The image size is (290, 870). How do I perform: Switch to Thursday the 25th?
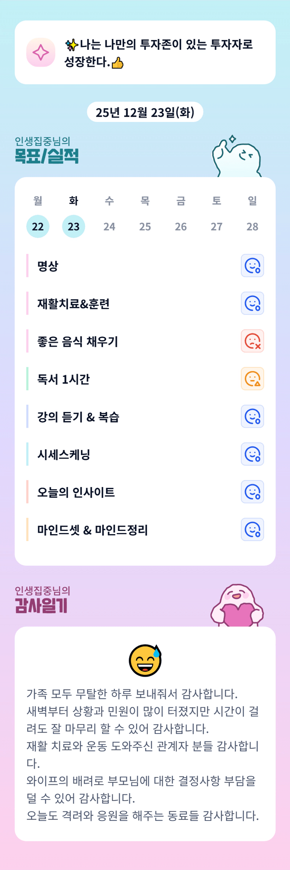click(x=145, y=227)
